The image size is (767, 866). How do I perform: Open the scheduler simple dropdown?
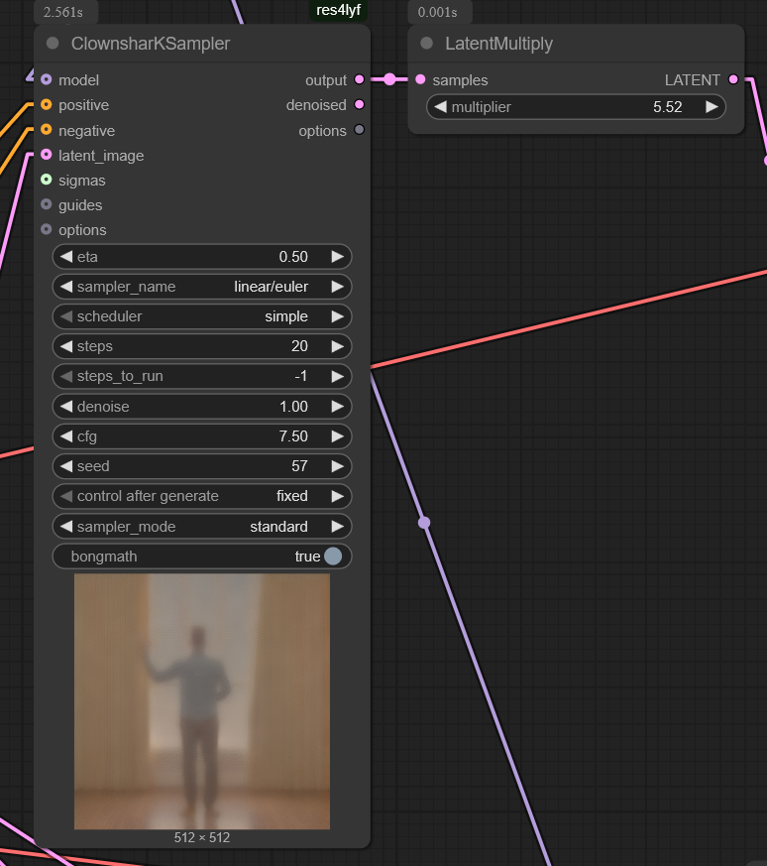(202, 316)
